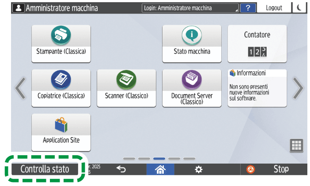Screen dimensions: 310x186
Task: Go to previous home page with left arrow
Action: [x=20, y=88]
